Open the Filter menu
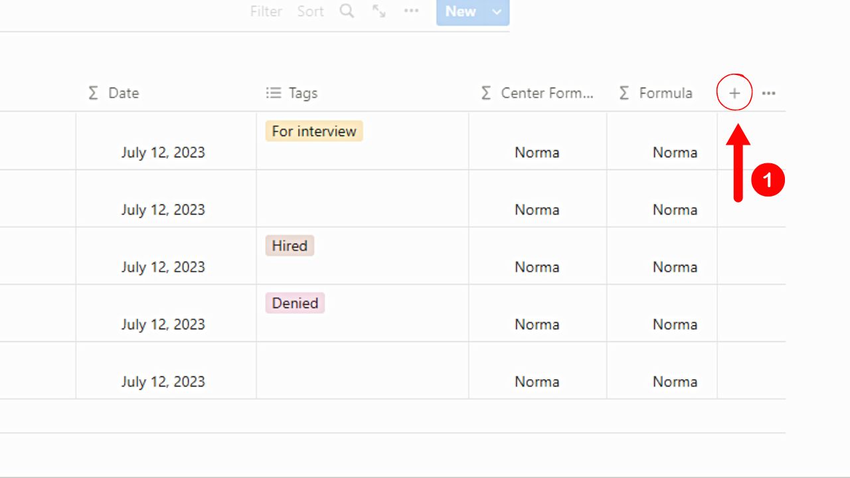 [266, 11]
